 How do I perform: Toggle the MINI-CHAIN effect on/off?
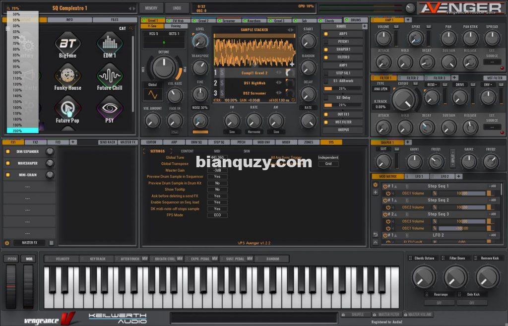tap(7, 175)
